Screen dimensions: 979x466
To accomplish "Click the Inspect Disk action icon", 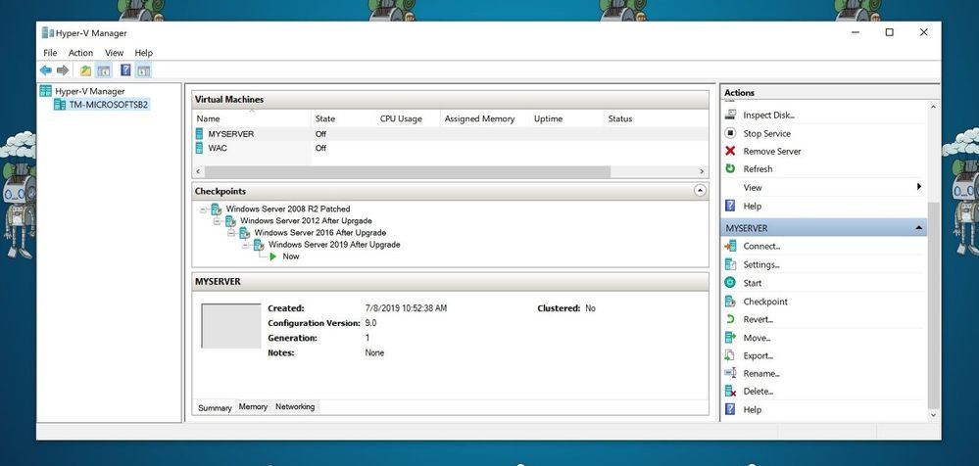I will click(x=730, y=115).
